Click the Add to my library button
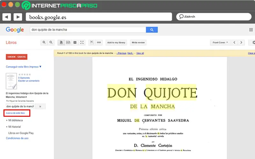This screenshot has width=255, height=159. (116, 42)
